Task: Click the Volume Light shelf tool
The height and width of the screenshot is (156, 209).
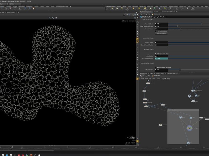Action: tap(133, 9)
